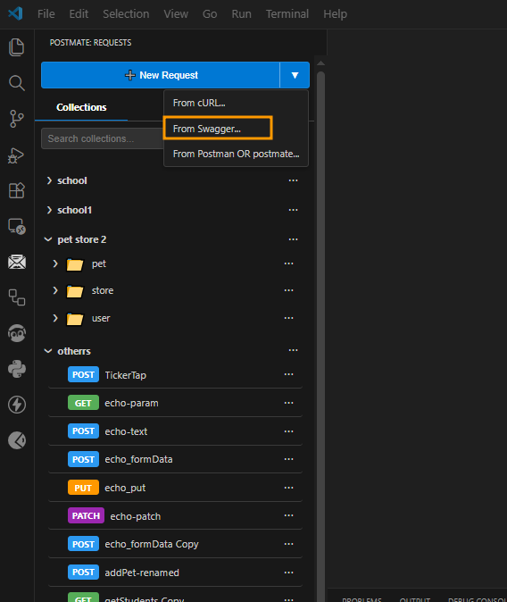
Task: Create a New Request
Action: point(161,75)
